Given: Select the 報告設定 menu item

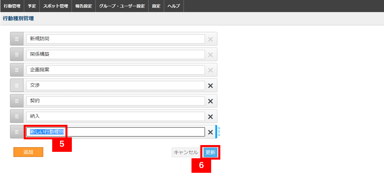Looking at the screenshot, I should click(x=84, y=6).
